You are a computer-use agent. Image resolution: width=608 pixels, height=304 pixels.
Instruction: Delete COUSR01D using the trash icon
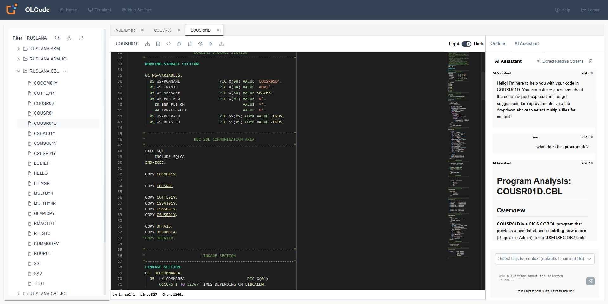(190, 44)
